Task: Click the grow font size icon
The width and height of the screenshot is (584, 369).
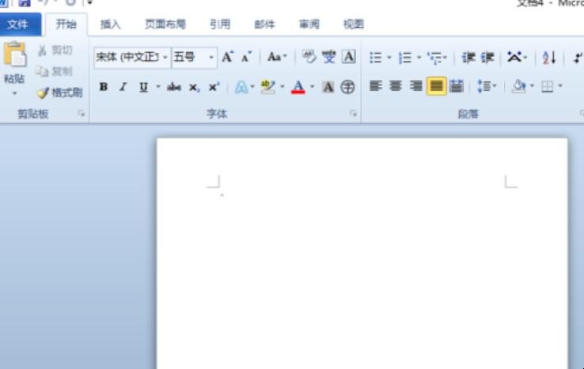Action: 227,57
